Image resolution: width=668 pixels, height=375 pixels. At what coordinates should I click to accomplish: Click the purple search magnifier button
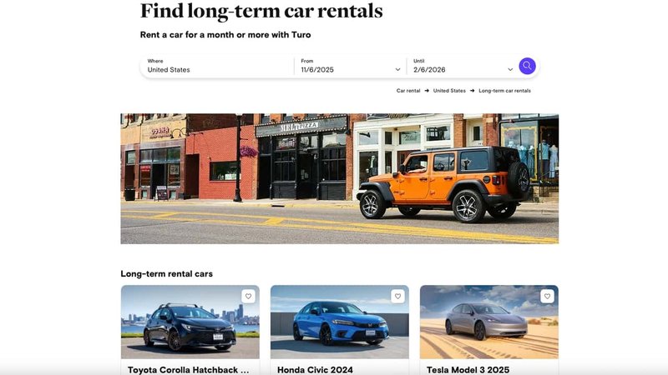527,66
